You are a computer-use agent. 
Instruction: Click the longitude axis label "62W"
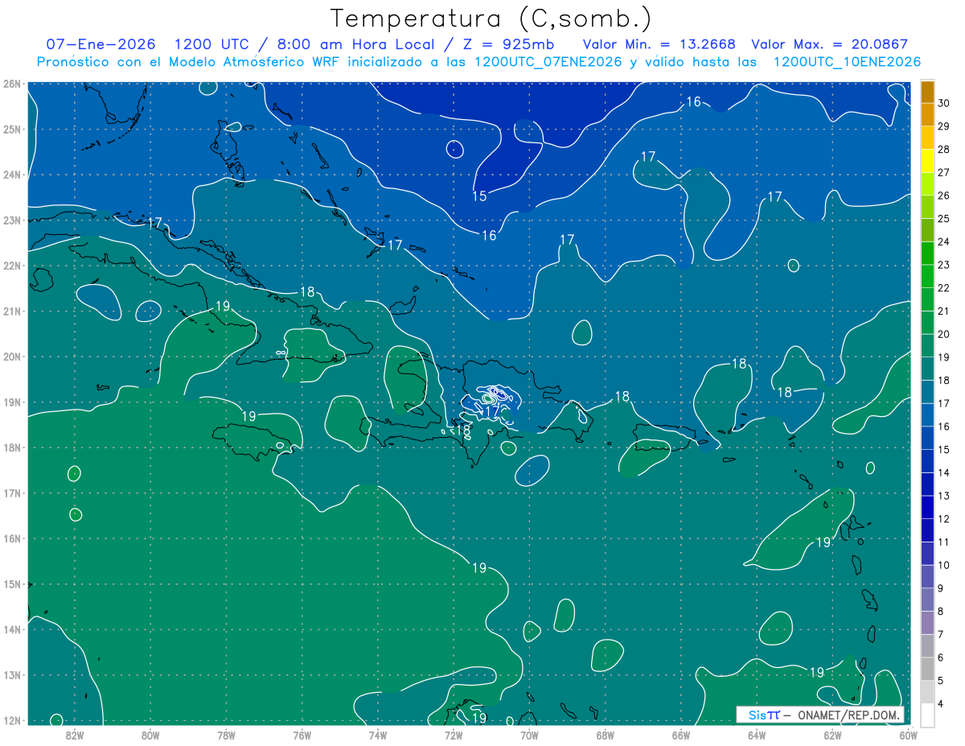click(x=832, y=735)
